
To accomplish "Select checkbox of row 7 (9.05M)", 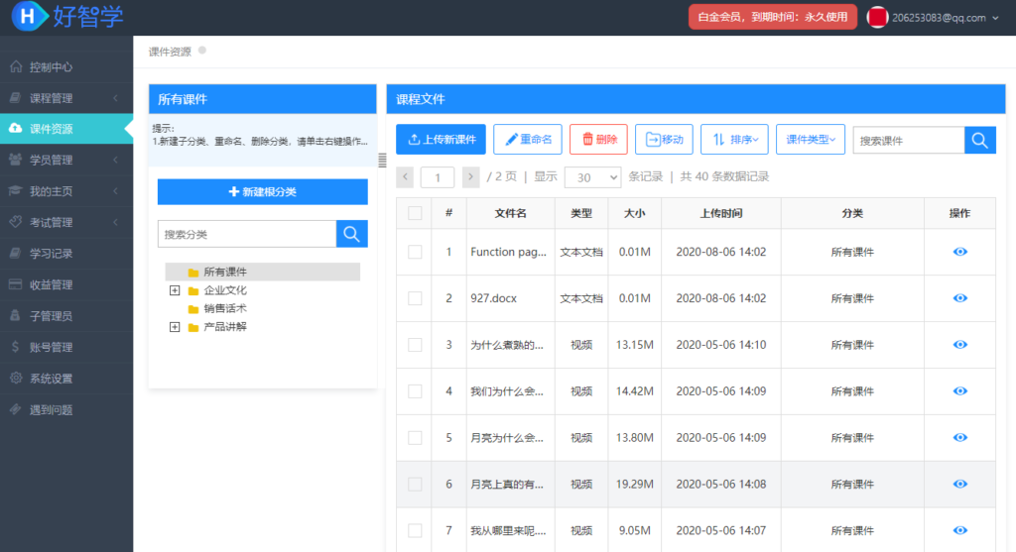I will pyautogui.click(x=415, y=530).
